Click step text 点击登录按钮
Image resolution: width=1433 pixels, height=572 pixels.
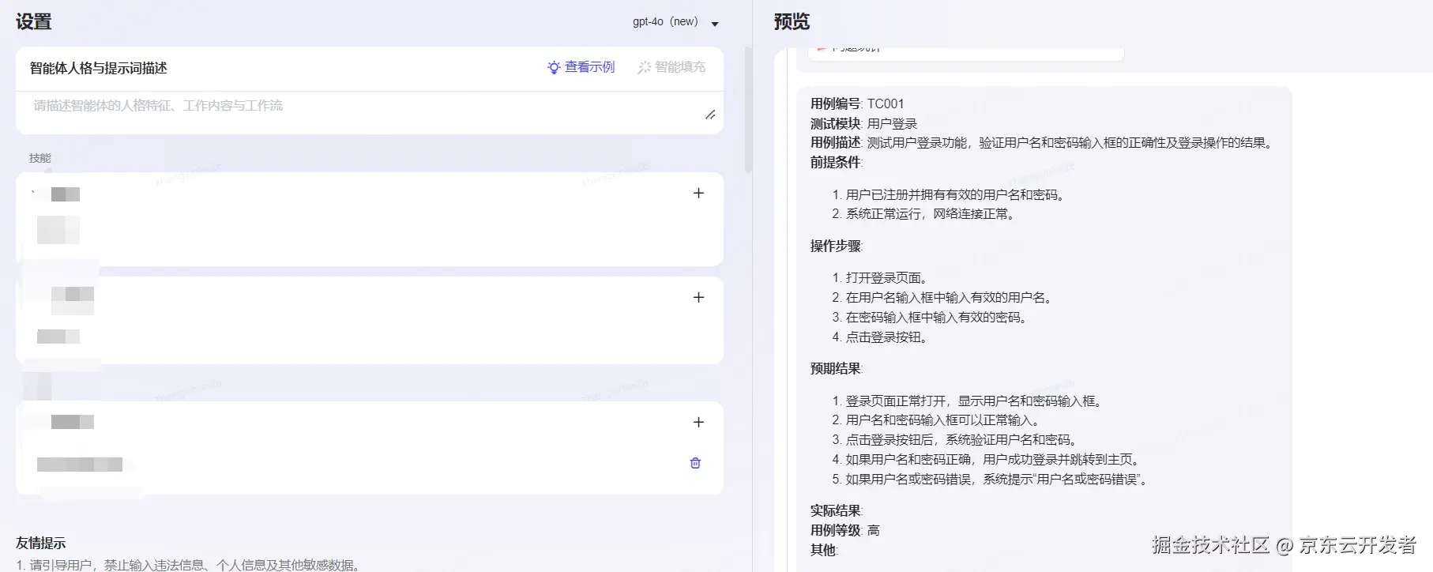886,337
